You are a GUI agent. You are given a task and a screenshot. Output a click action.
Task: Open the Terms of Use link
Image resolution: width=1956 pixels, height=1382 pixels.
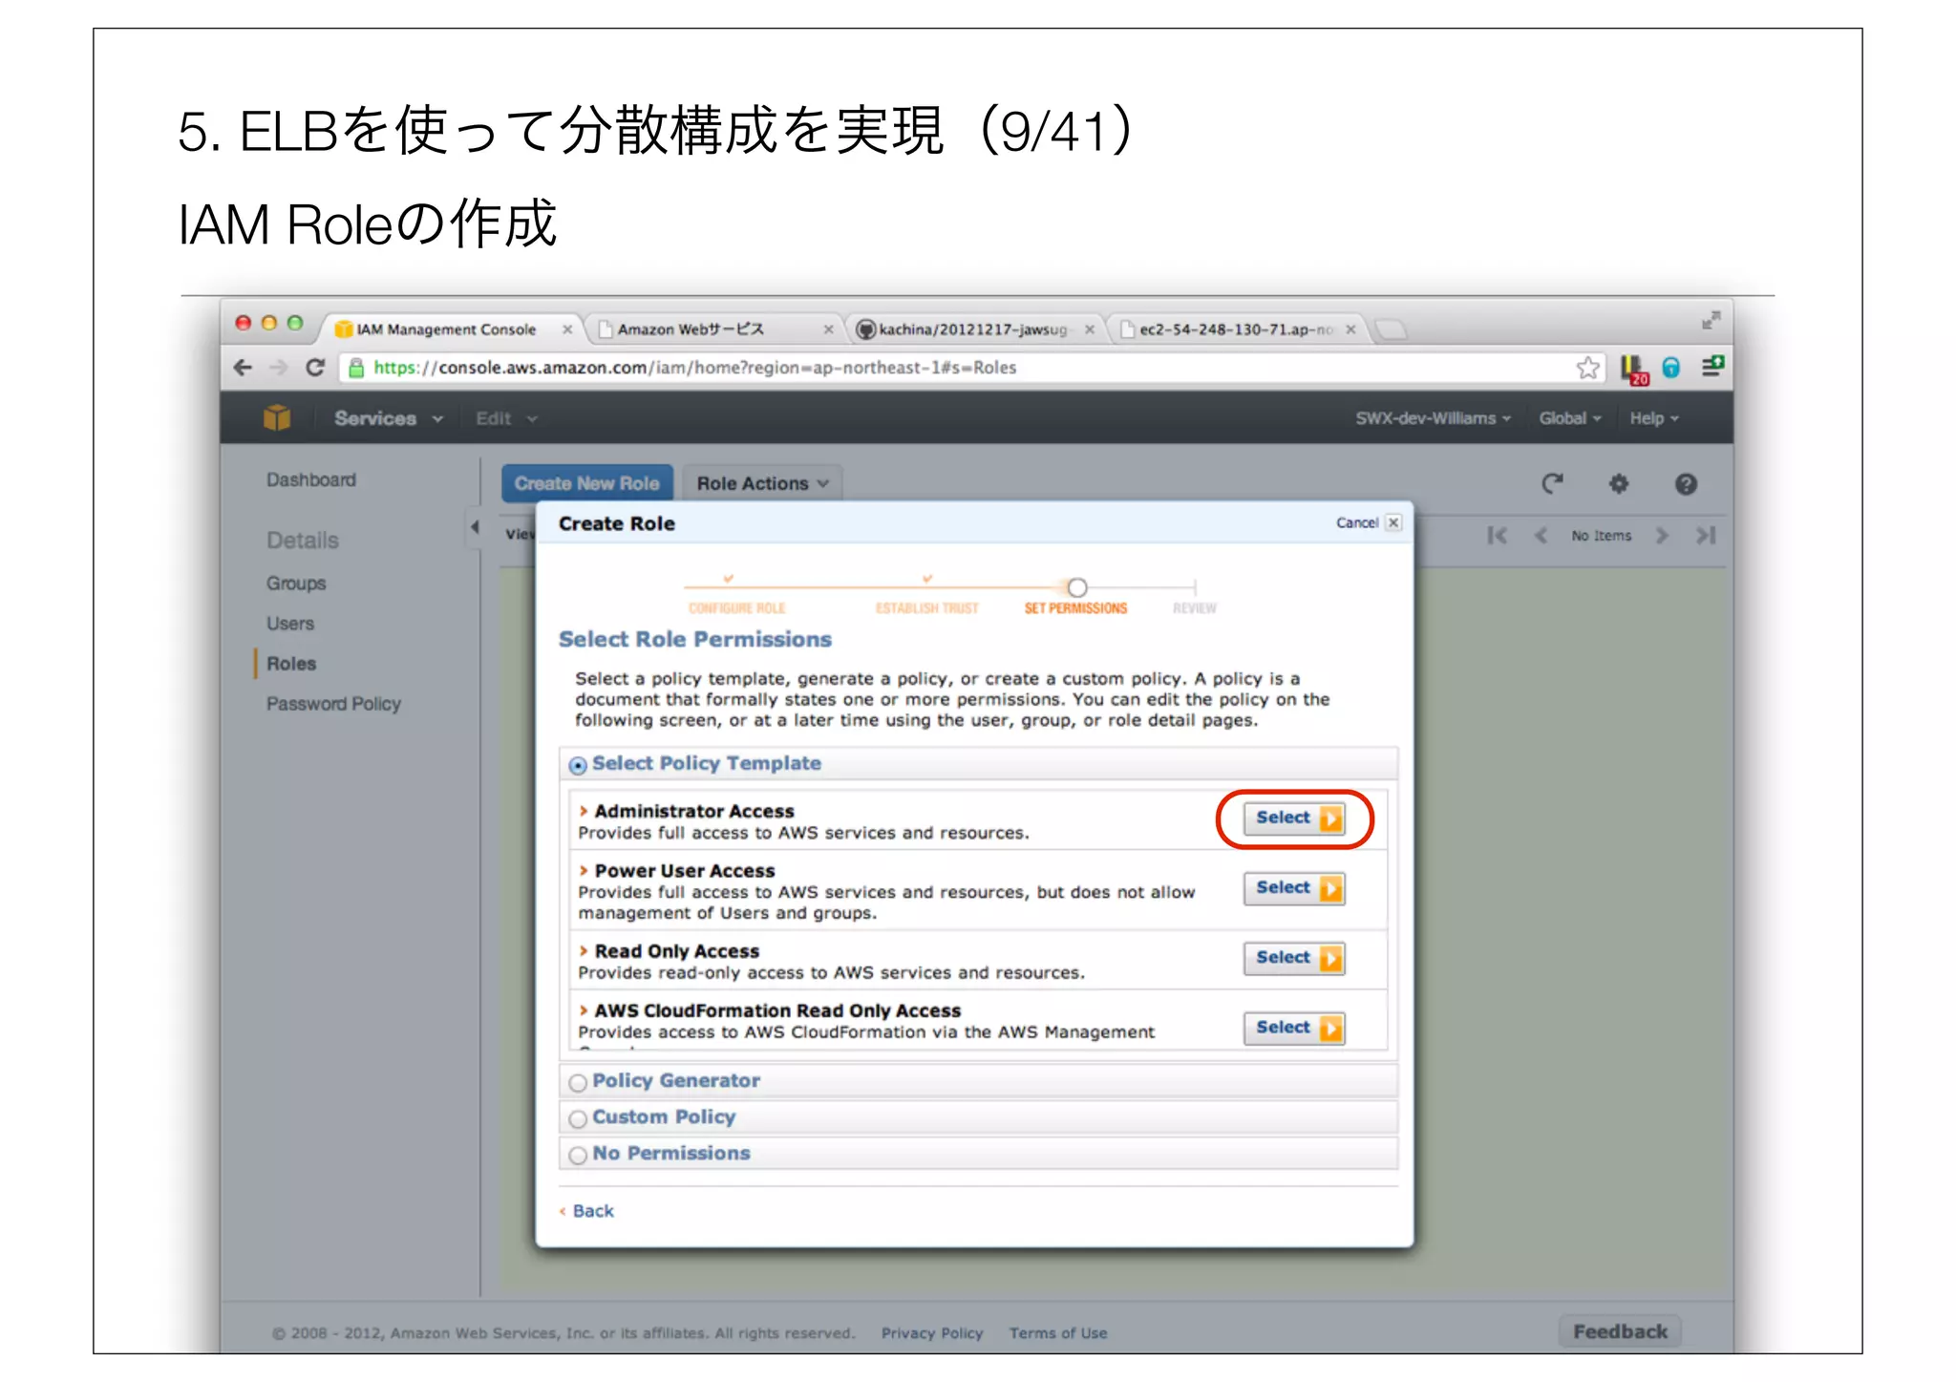click(x=1058, y=1333)
